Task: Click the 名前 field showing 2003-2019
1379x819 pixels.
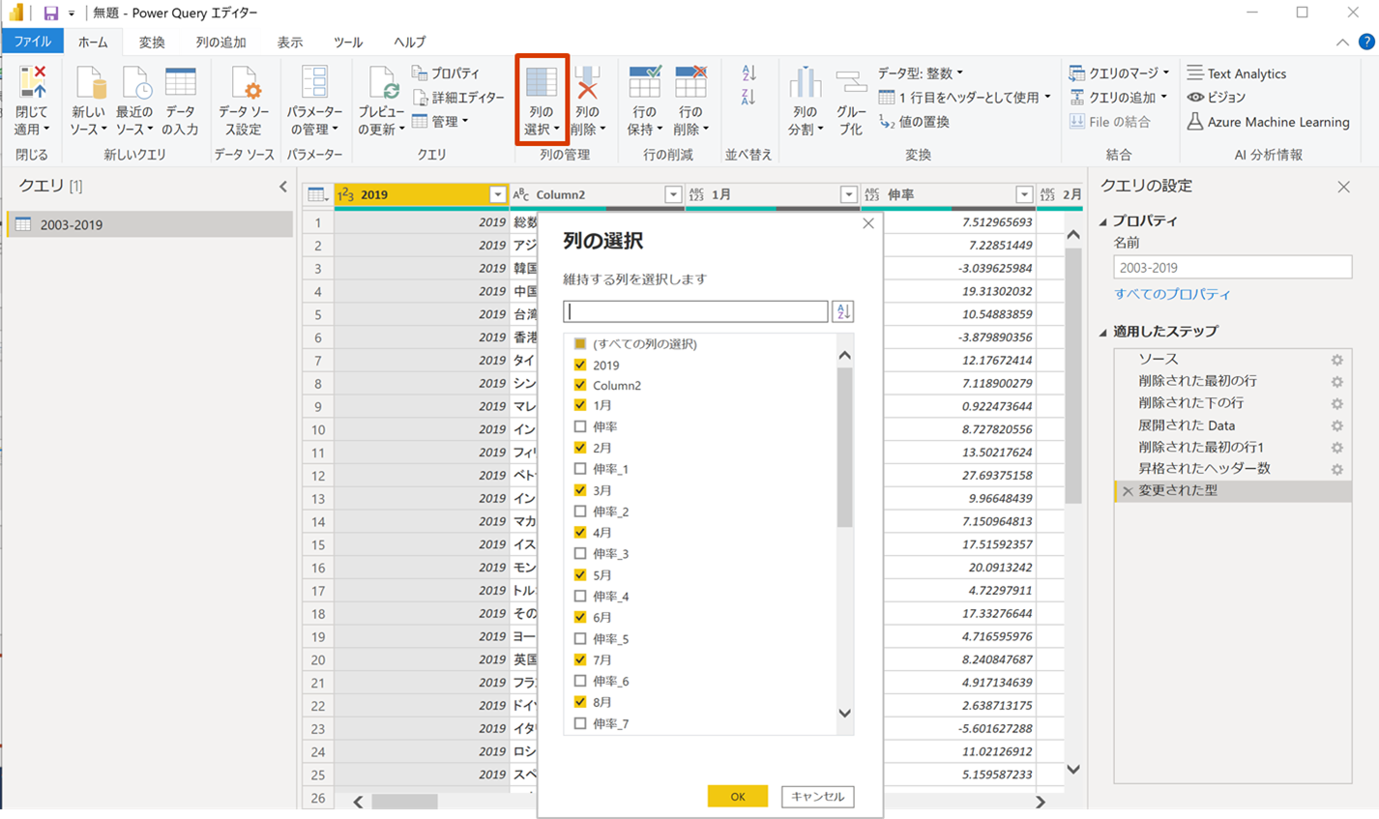Action: pos(1232,268)
